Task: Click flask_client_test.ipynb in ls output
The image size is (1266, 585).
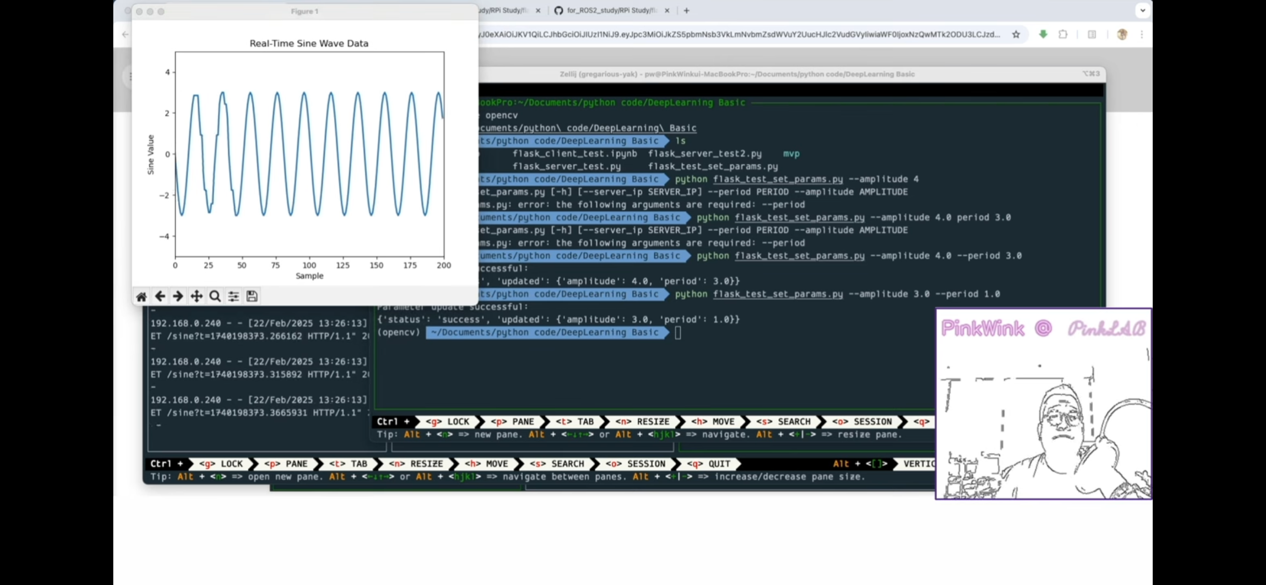Action: (575, 154)
